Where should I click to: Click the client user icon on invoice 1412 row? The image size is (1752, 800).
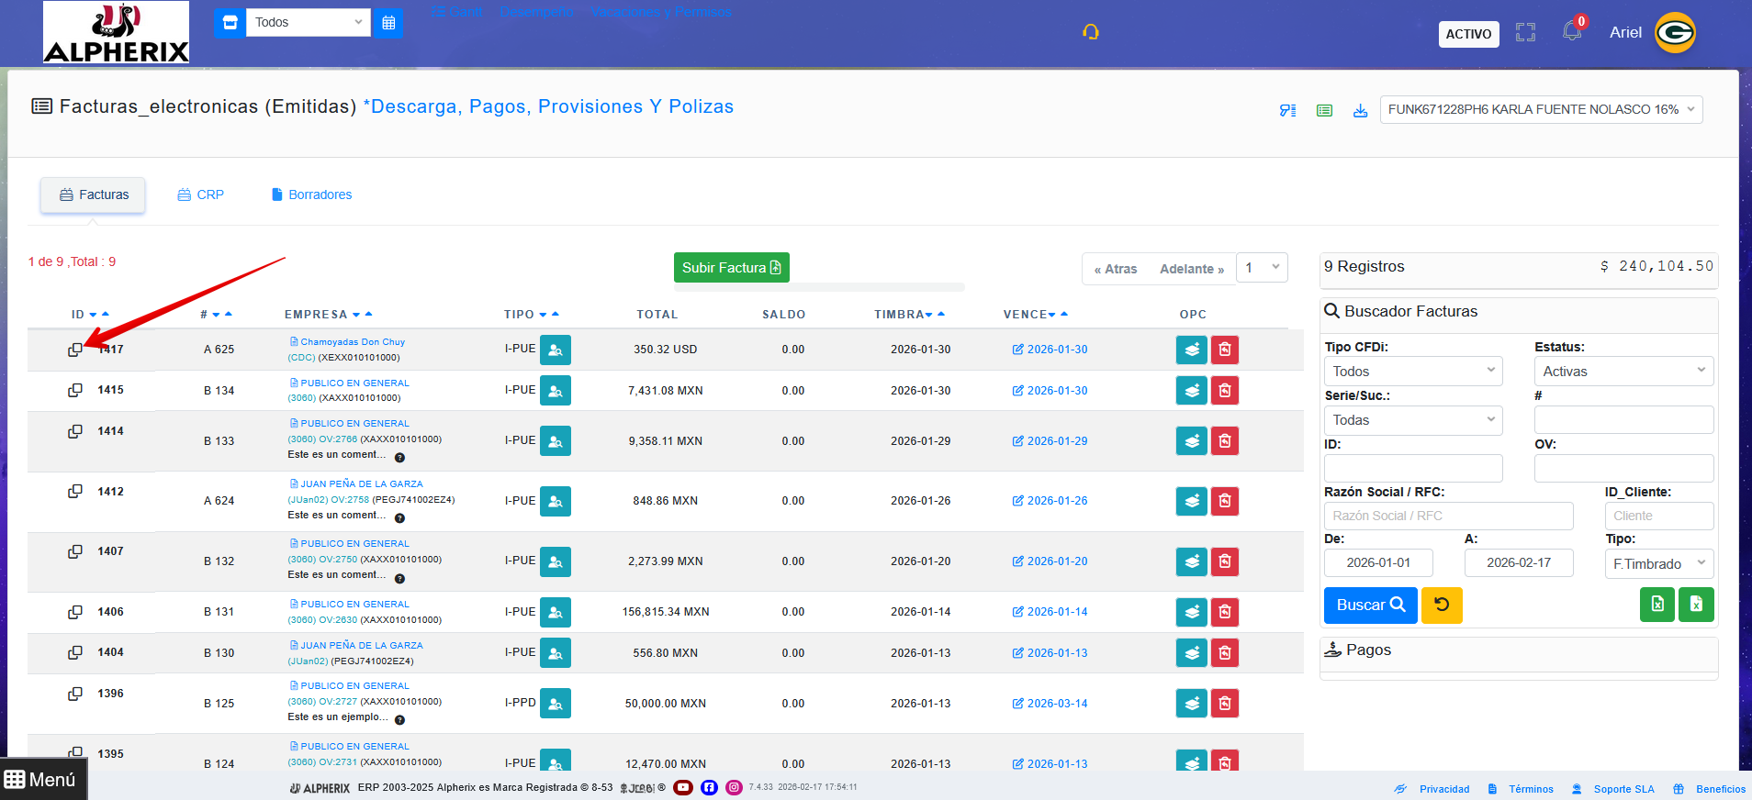tap(556, 502)
